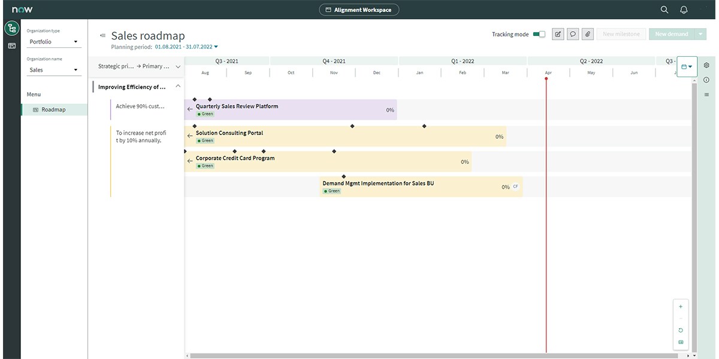Viewport: 719px width, 359px height.
Task: Zoom in the timeline with plus icon
Action: [681, 306]
